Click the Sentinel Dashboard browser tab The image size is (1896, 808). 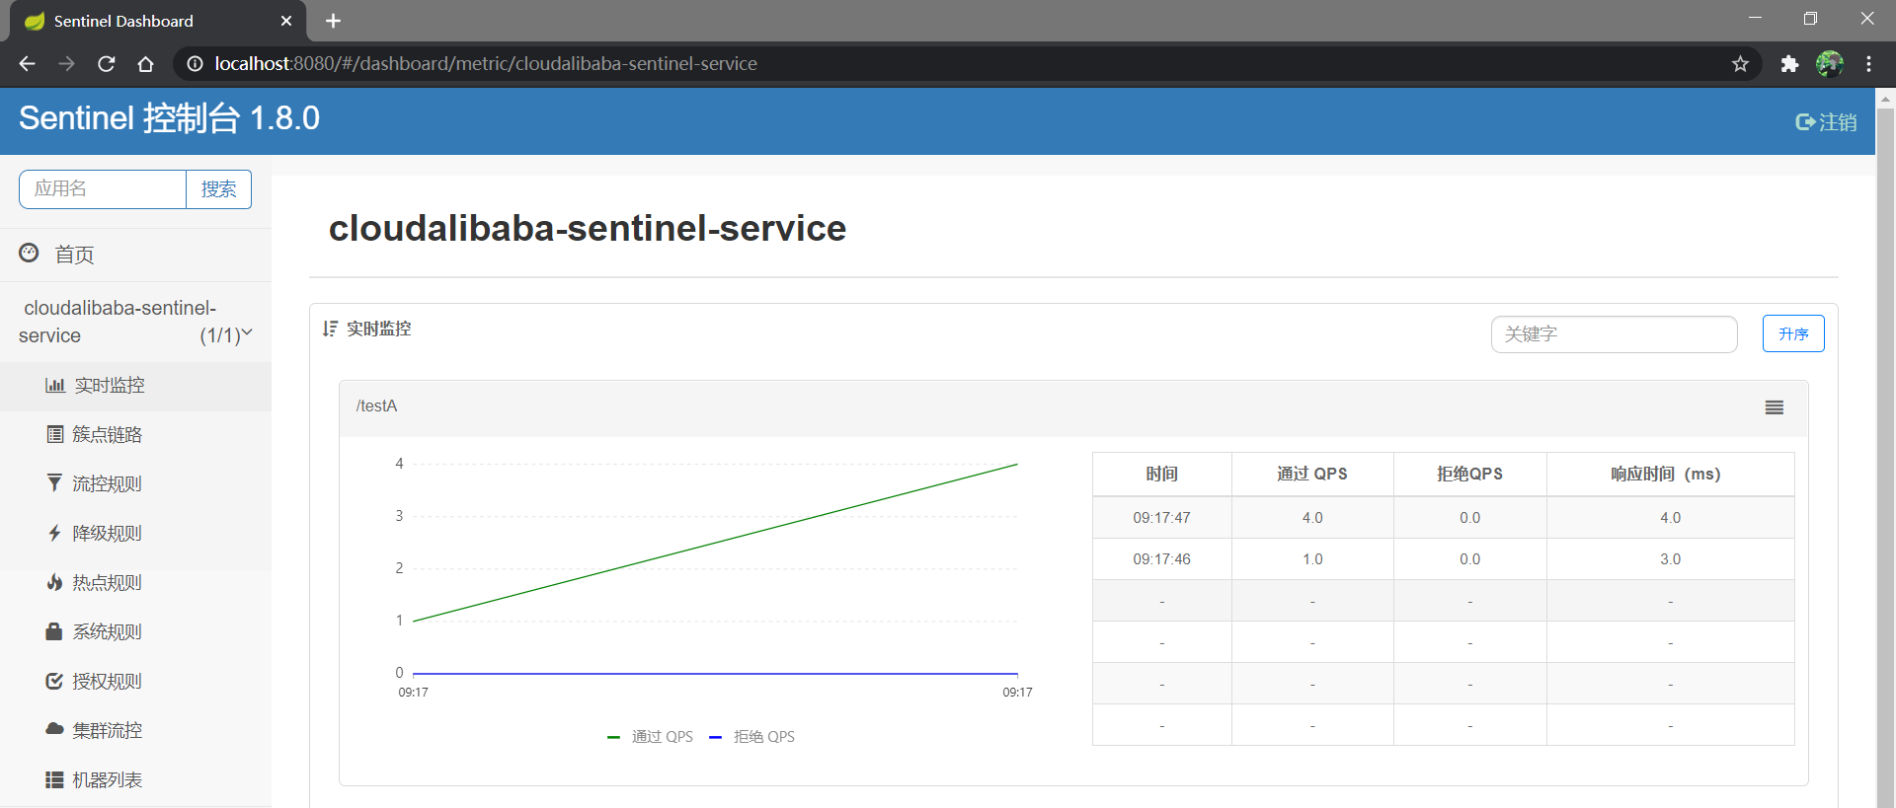point(158,21)
